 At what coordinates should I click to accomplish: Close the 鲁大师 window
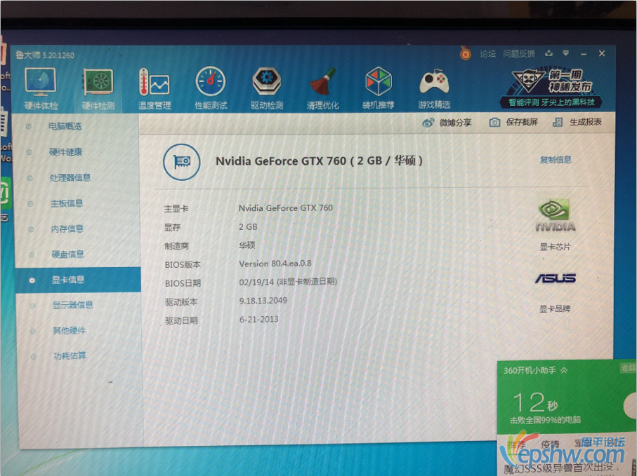pyautogui.click(x=602, y=53)
